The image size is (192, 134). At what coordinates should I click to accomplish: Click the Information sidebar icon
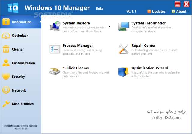pyautogui.click(x=6, y=22)
